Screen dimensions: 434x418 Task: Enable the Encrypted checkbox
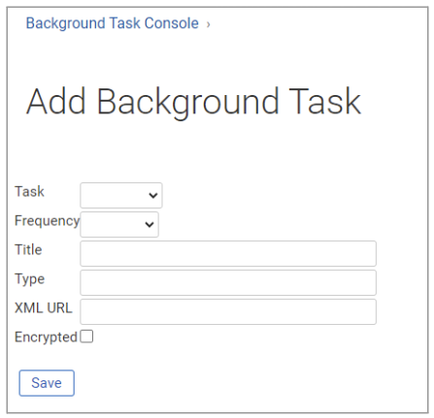coord(86,337)
